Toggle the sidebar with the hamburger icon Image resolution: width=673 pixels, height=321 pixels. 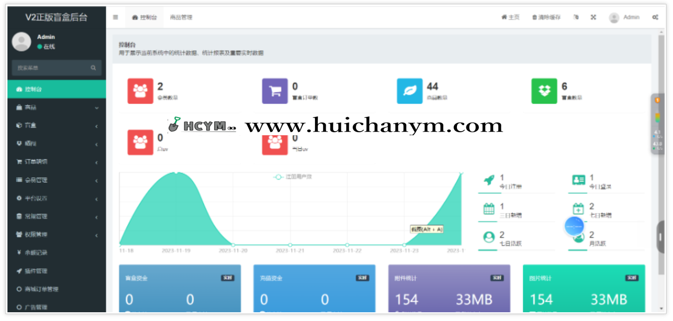tap(116, 17)
